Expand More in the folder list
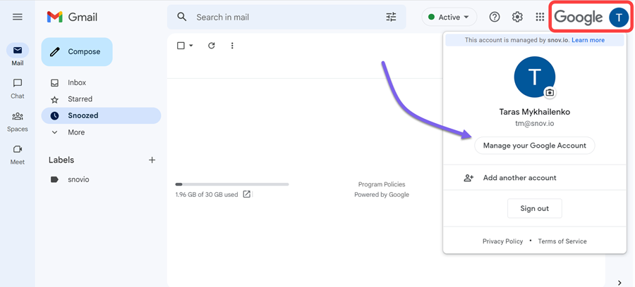The image size is (635, 287). pyautogui.click(x=76, y=132)
